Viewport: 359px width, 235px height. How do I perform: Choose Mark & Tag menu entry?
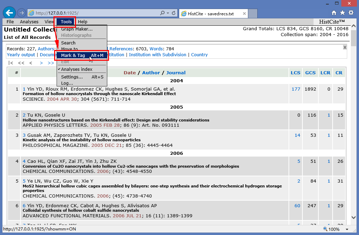[x=82, y=56]
